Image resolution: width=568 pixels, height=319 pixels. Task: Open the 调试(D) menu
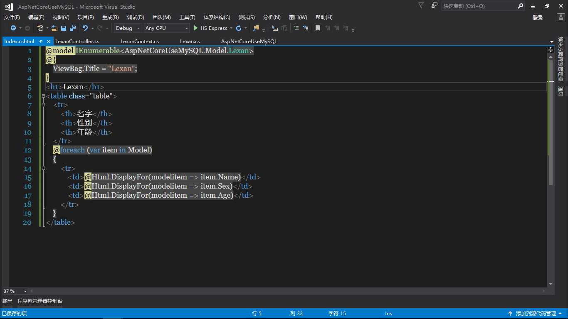[136, 17]
